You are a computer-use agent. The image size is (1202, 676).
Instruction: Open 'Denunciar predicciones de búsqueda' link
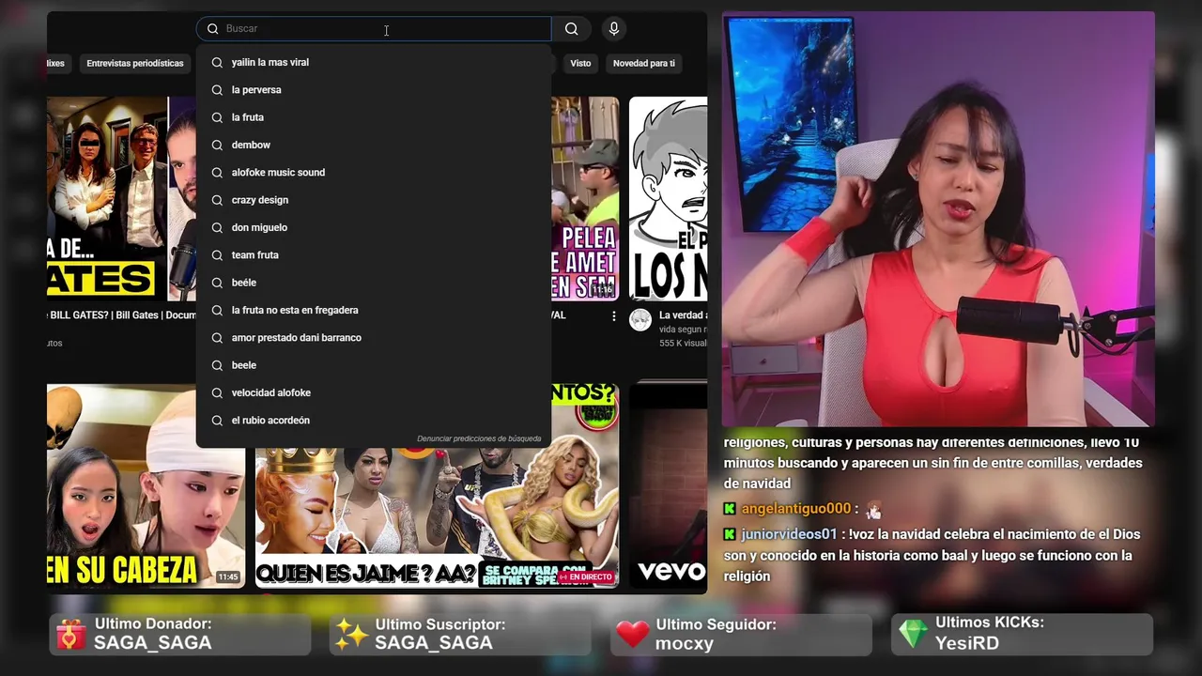(479, 438)
